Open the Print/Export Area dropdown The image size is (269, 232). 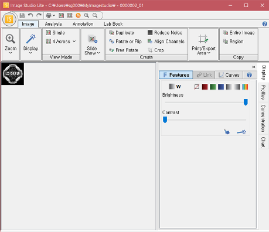pos(203,45)
